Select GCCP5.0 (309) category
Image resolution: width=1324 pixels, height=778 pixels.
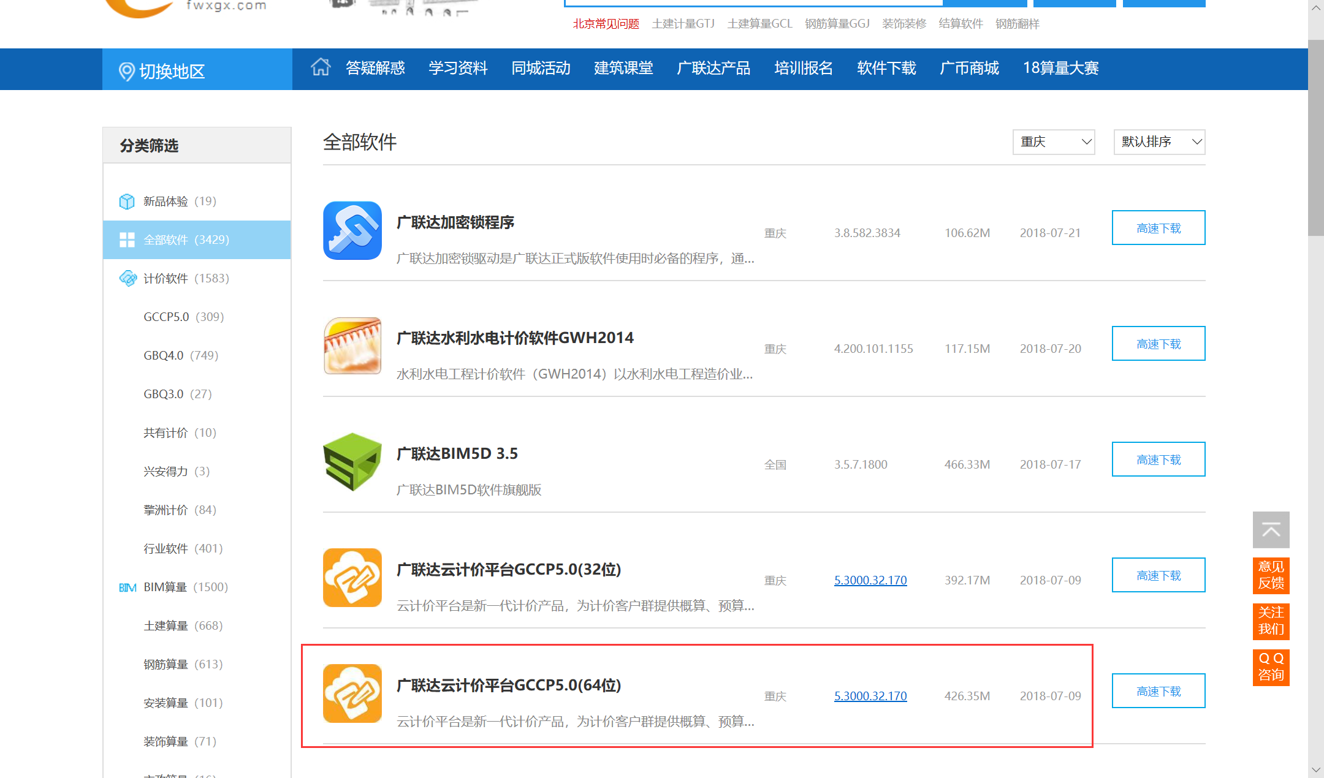pos(184,317)
